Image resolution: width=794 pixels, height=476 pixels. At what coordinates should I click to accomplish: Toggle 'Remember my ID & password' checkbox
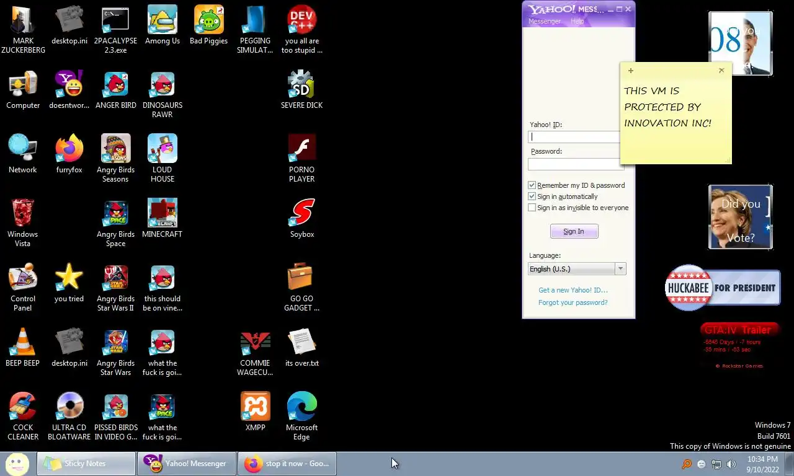[532, 185]
